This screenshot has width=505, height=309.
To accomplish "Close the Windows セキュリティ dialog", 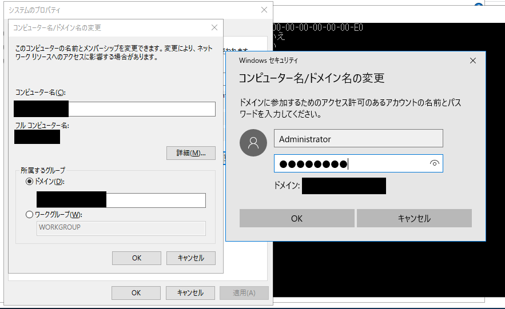I will (473, 61).
